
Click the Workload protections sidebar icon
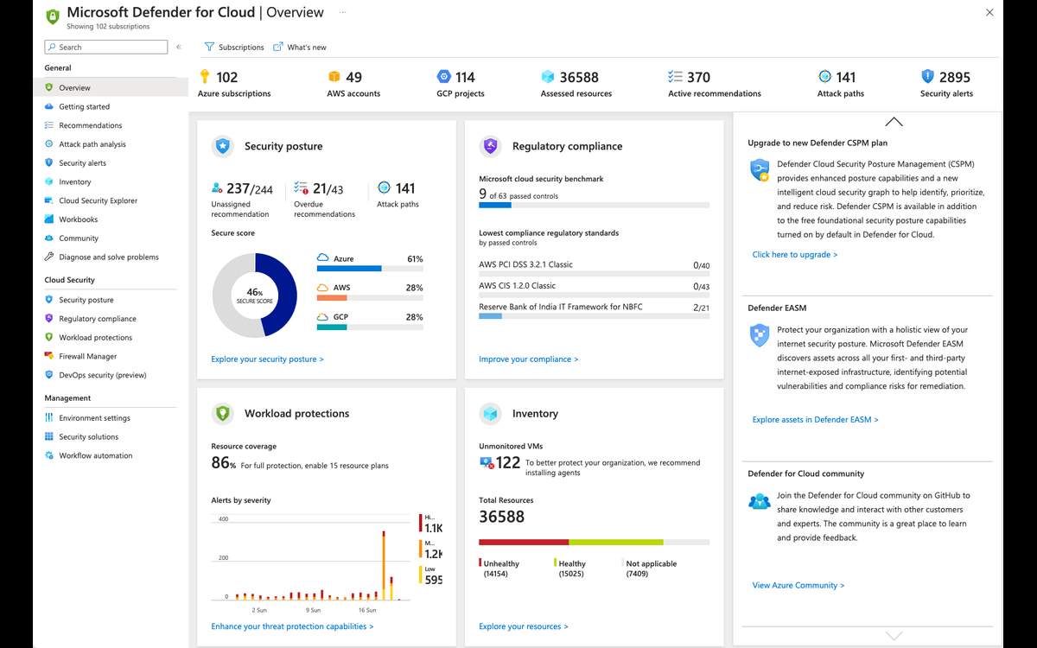point(49,337)
